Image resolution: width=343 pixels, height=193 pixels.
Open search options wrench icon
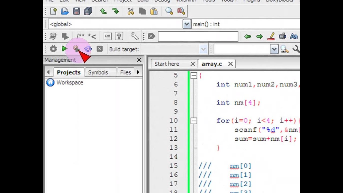tap(296, 49)
